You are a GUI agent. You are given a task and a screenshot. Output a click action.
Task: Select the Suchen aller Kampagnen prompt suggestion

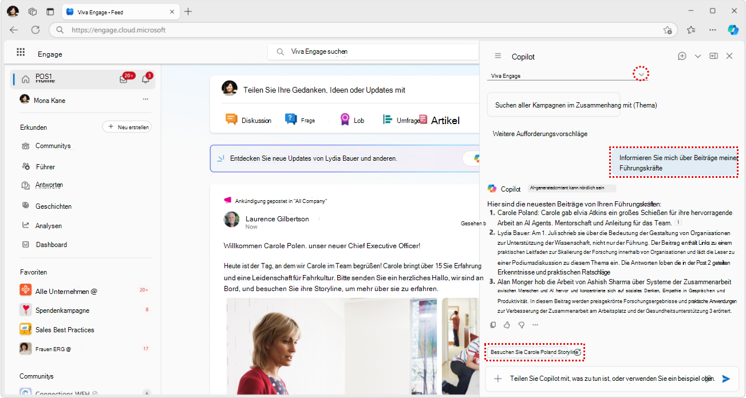pyautogui.click(x=554, y=105)
